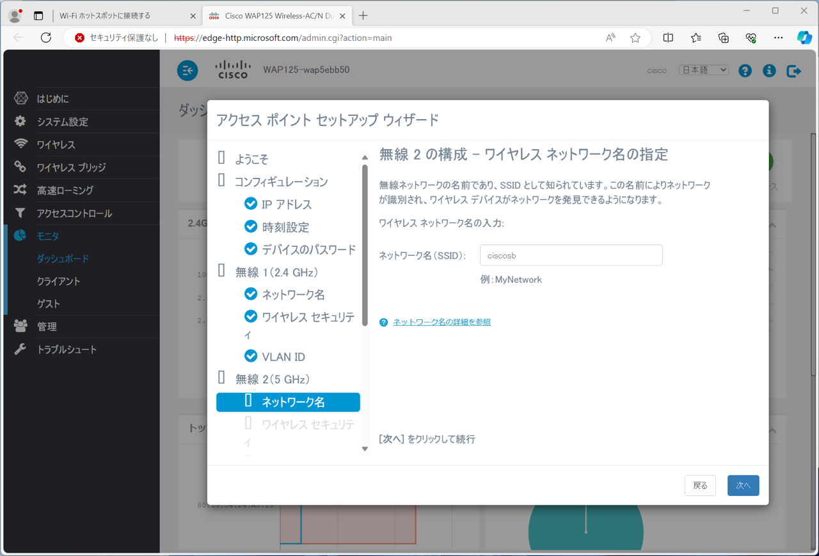Image resolution: width=819 pixels, height=556 pixels.
Task: Click the 高速ローミング shuffle icon
Action: tap(20, 190)
